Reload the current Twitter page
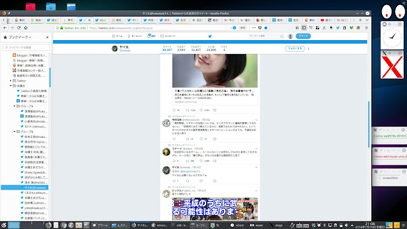 (18, 28)
